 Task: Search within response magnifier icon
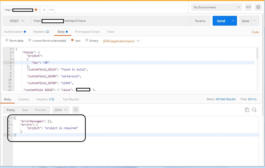254,110
